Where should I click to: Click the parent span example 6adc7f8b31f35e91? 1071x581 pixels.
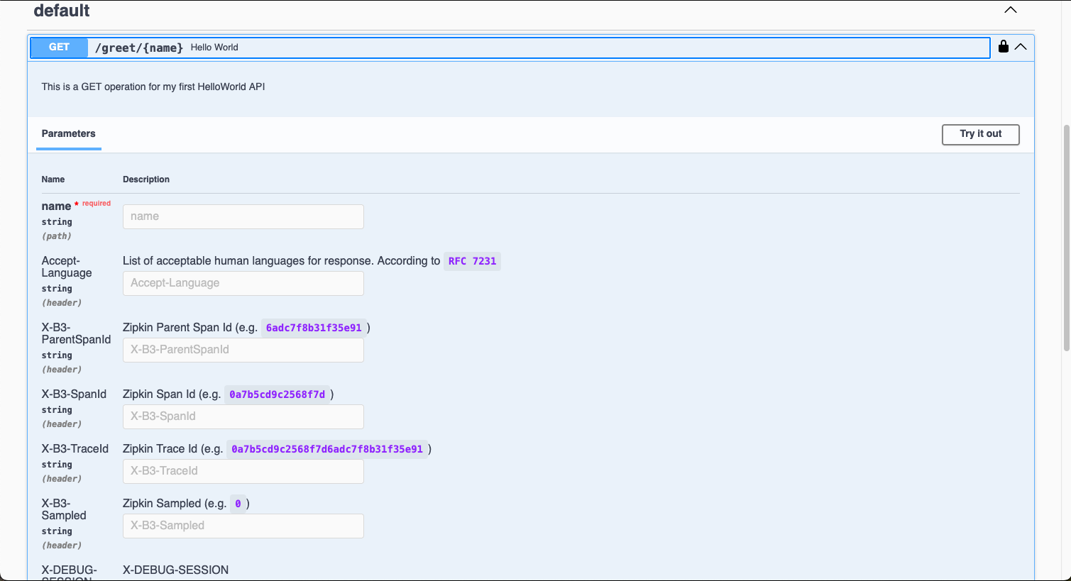click(313, 328)
